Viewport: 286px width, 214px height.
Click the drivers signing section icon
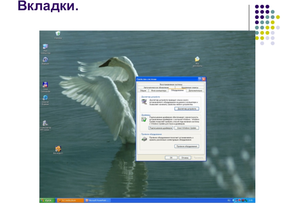[x=144, y=119]
